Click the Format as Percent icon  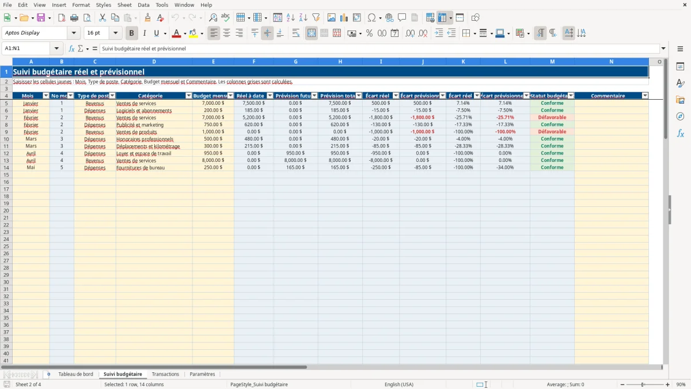point(369,33)
